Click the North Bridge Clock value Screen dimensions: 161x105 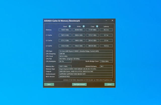tap(106, 61)
